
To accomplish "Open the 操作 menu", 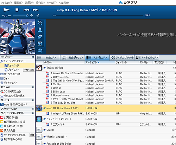I will tap(40, 3).
